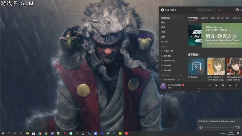
Task: Open Cortana circle on the taskbar
Action: (x=15, y=134)
